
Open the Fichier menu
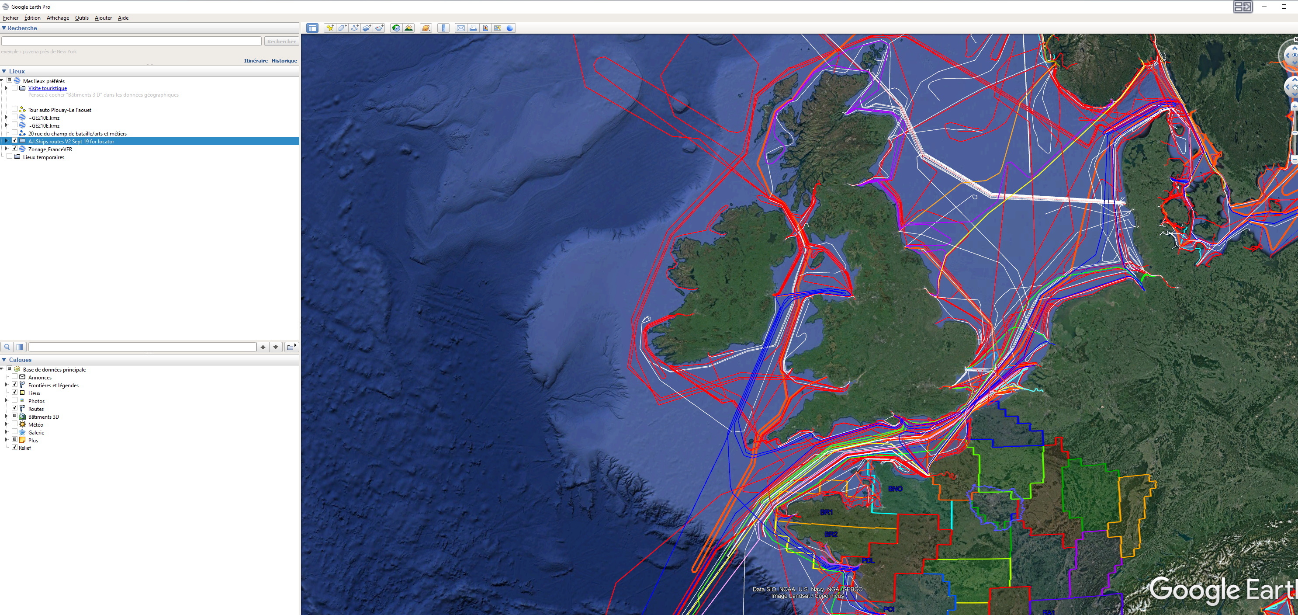pos(10,17)
